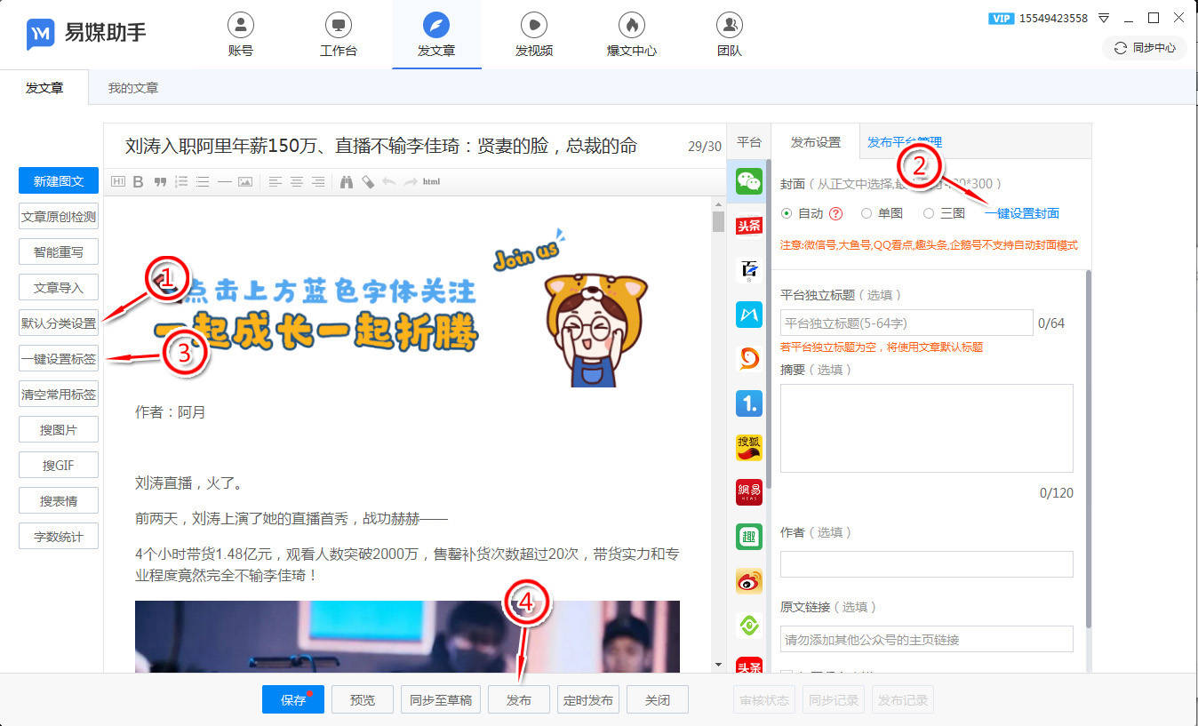Open account dropdown arrow beside phone number
Image resolution: width=1198 pixels, height=726 pixels.
(1104, 18)
